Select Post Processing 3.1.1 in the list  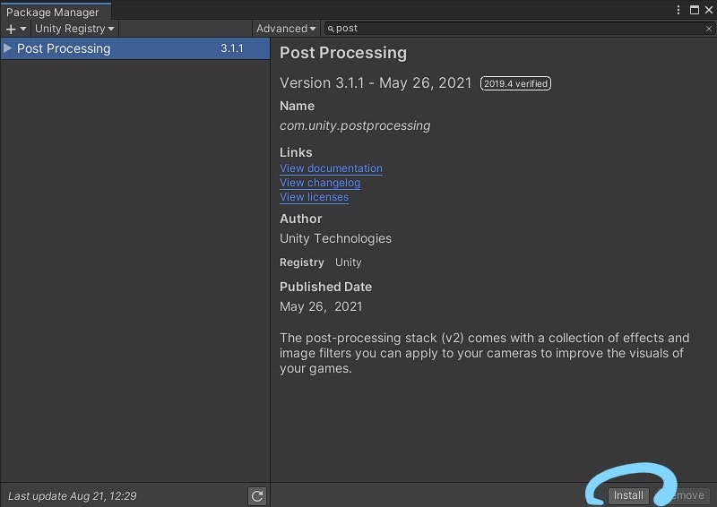tap(135, 48)
